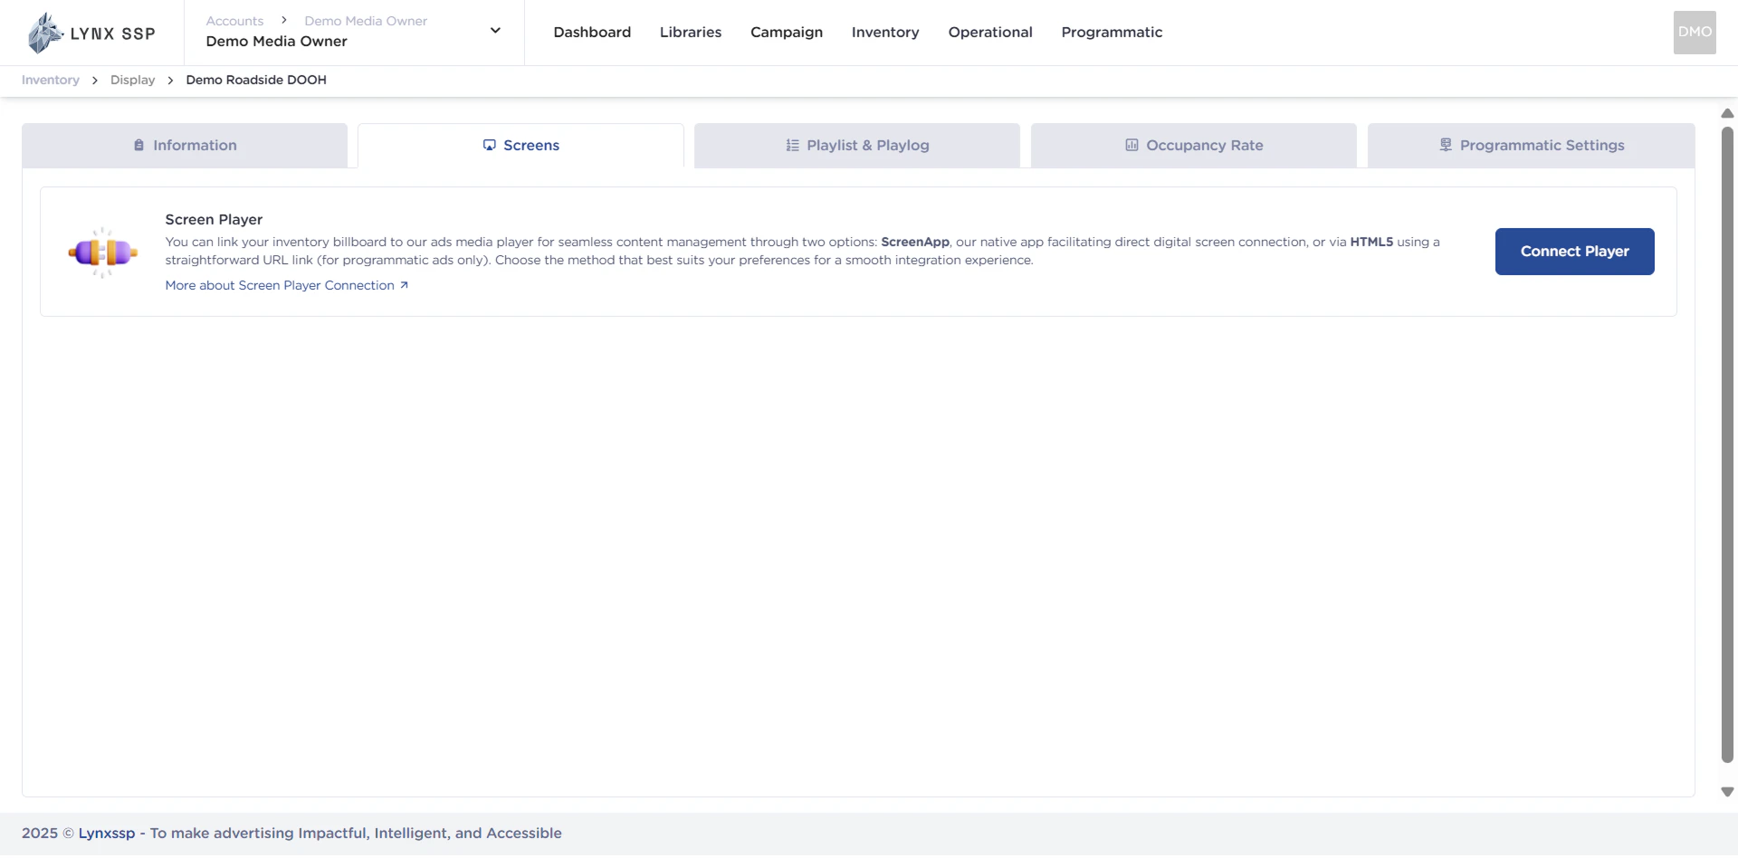Screen dimensions: 1738x858
Task: Open the DMO profile avatar
Action: (x=1694, y=32)
